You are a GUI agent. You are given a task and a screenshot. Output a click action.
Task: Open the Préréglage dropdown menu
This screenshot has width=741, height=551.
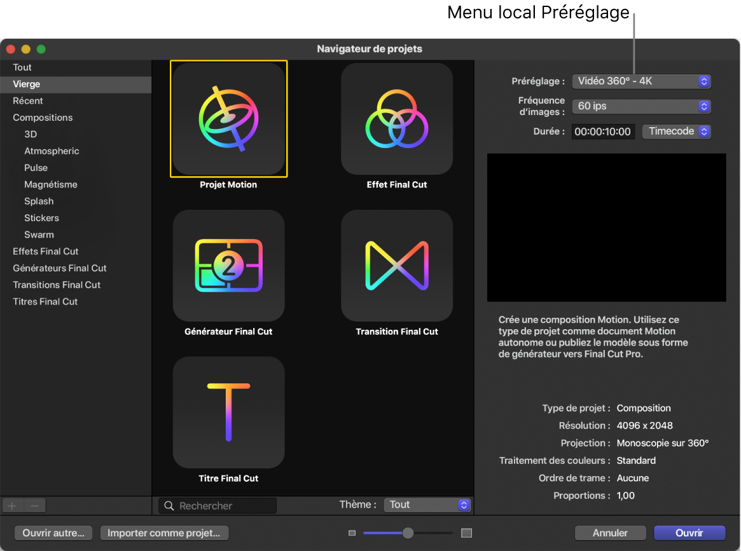click(x=641, y=81)
